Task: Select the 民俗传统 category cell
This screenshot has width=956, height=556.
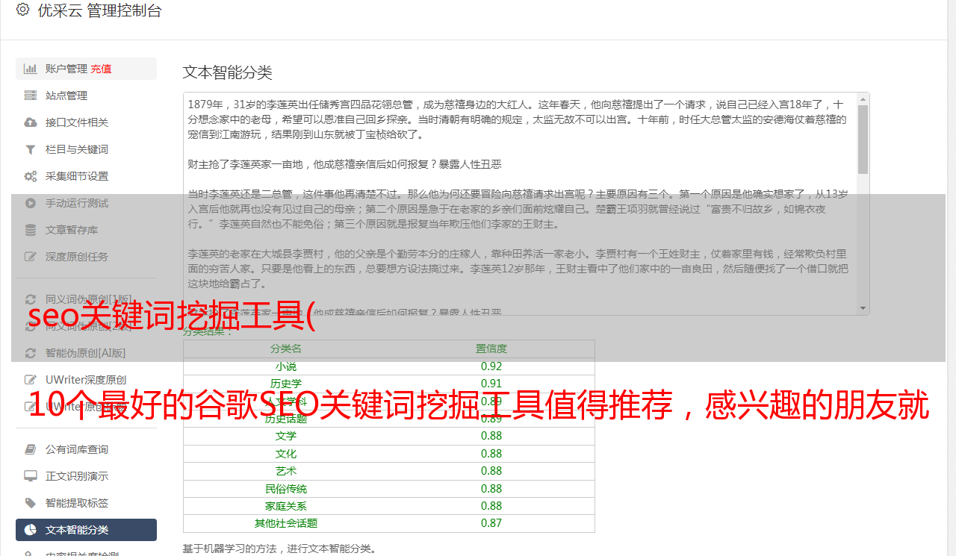Action: 286,489
